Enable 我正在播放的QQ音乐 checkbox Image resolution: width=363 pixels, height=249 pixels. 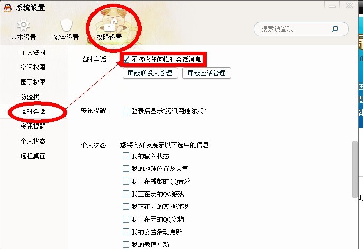click(x=126, y=181)
